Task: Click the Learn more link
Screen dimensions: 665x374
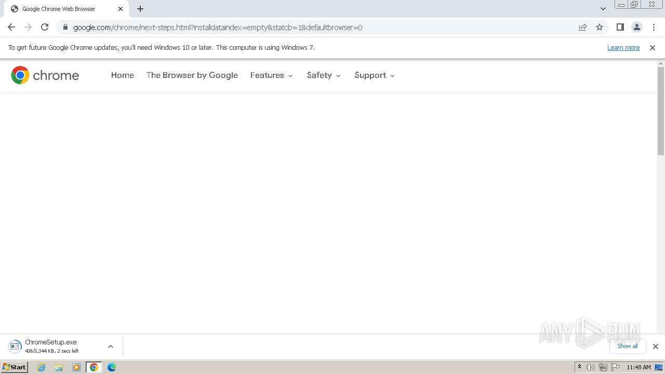Action: tap(623, 47)
